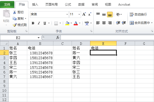Click the Cut (剪切) scissors icon

pyautogui.click(x=15, y=12)
